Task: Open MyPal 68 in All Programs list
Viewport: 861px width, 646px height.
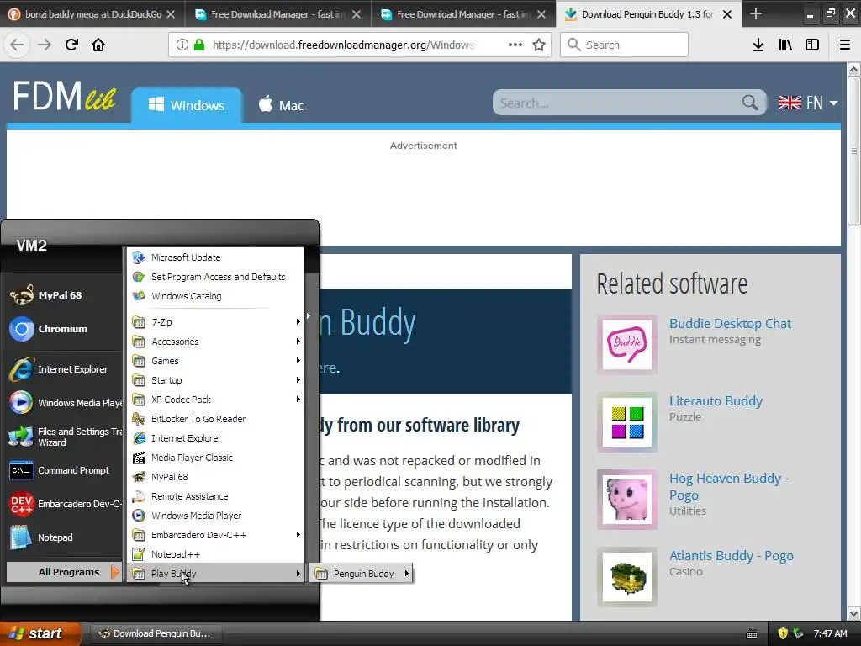Action: pyautogui.click(x=216, y=476)
